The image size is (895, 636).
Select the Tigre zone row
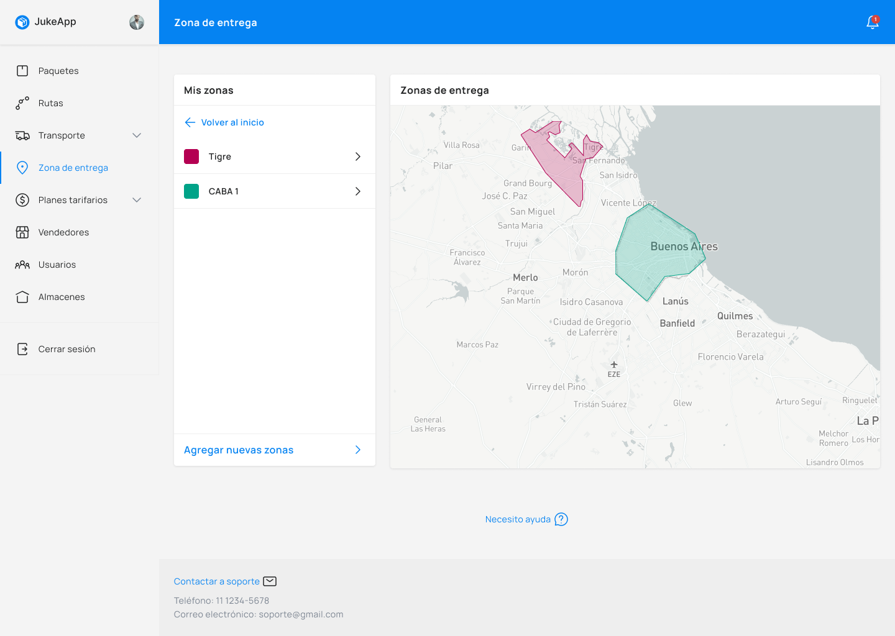pos(275,157)
